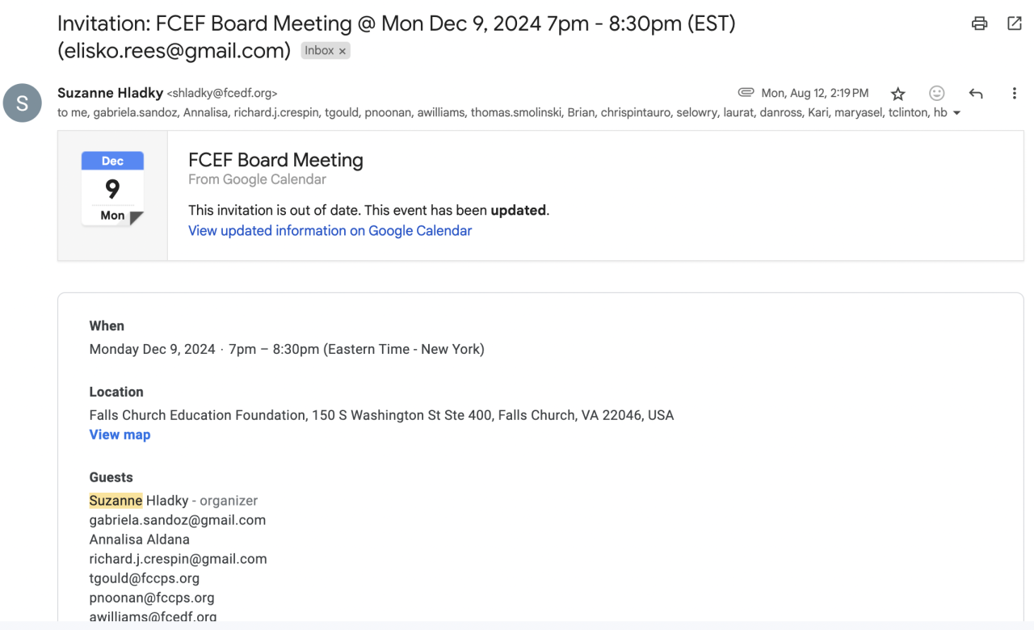
Task: Select guest Annalisa Aldana
Action: pos(139,540)
